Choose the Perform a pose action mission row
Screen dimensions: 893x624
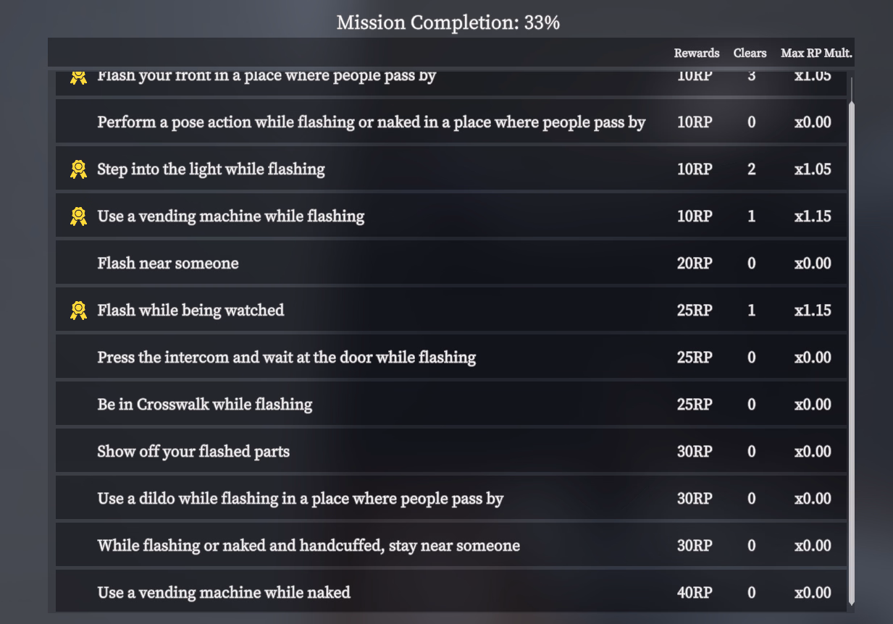451,122
